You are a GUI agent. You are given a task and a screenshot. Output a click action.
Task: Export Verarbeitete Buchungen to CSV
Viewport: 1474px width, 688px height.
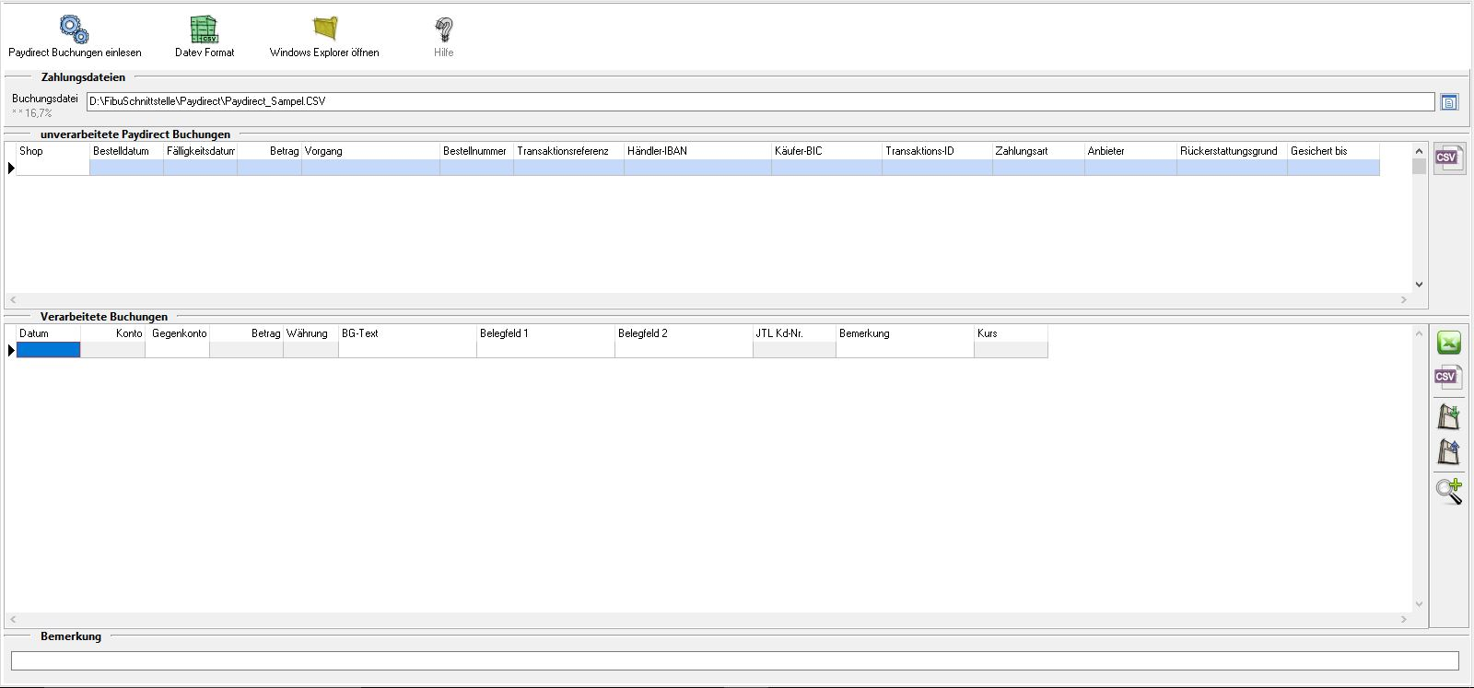click(1447, 377)
